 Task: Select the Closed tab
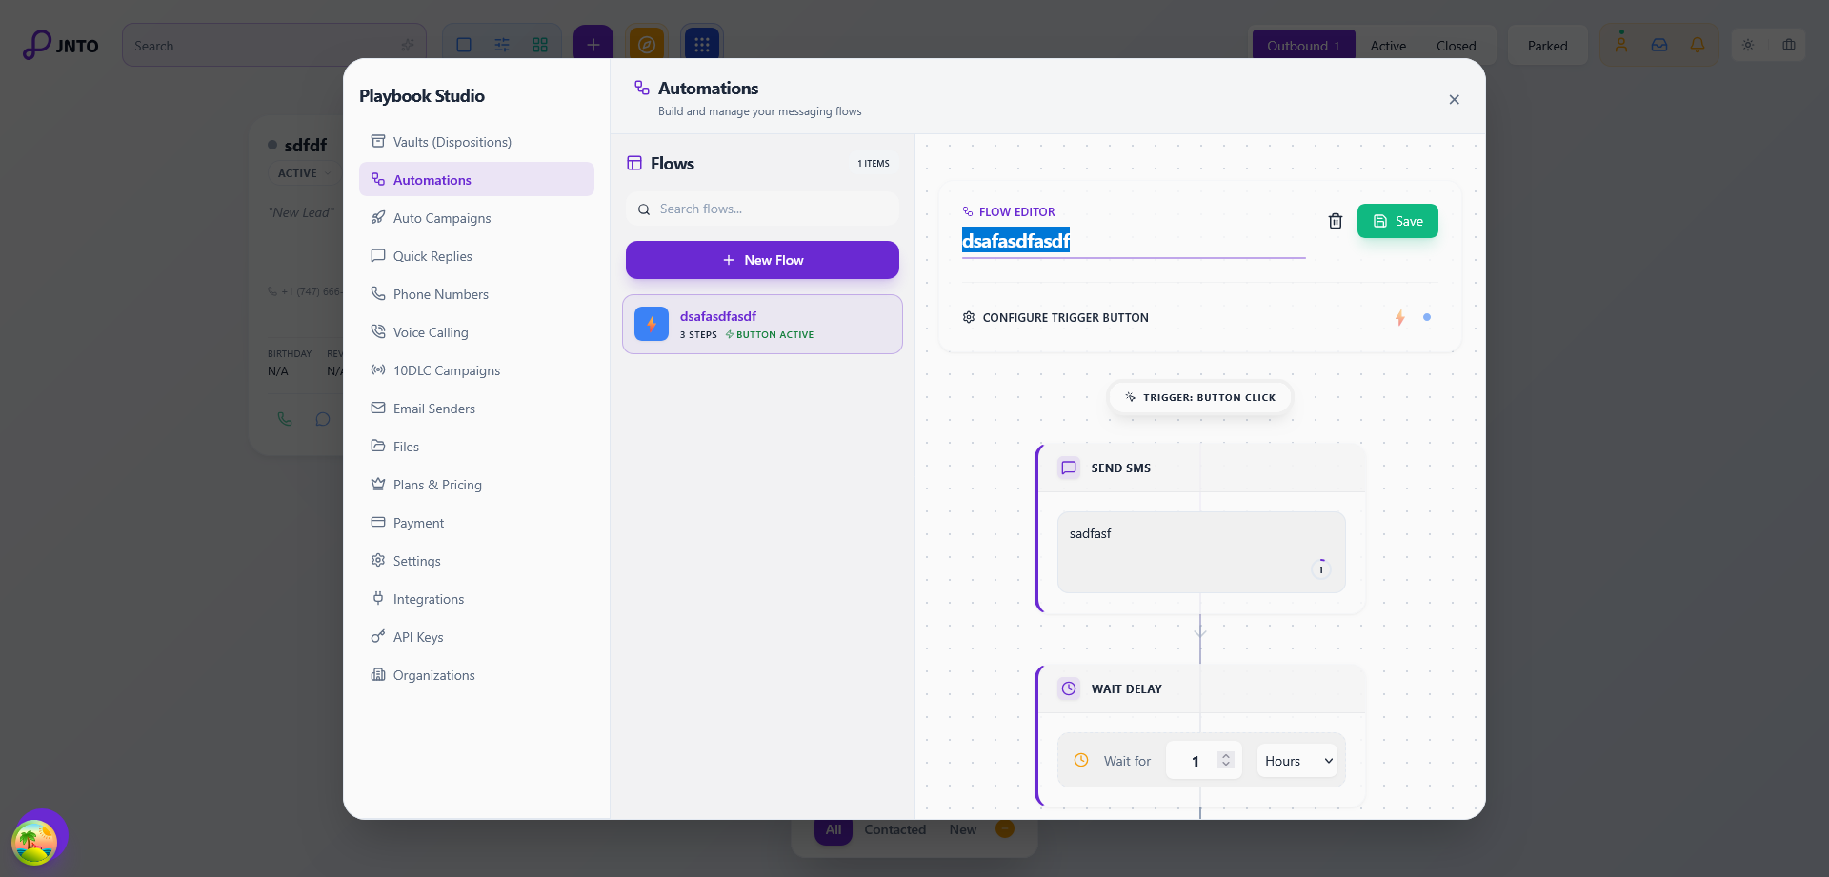pyautogui.click(x=1456, y=46)
